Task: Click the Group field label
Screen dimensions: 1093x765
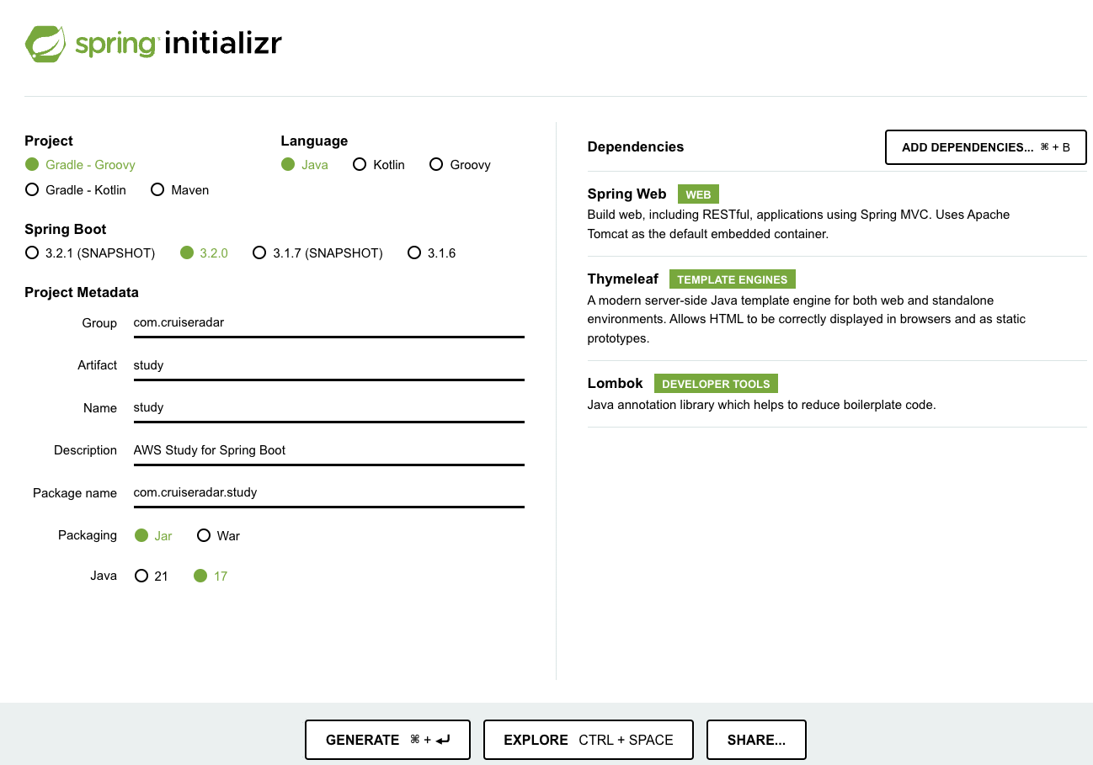Action: point(99,323)
